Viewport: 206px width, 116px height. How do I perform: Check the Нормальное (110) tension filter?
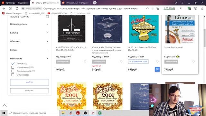pos(13,67)
